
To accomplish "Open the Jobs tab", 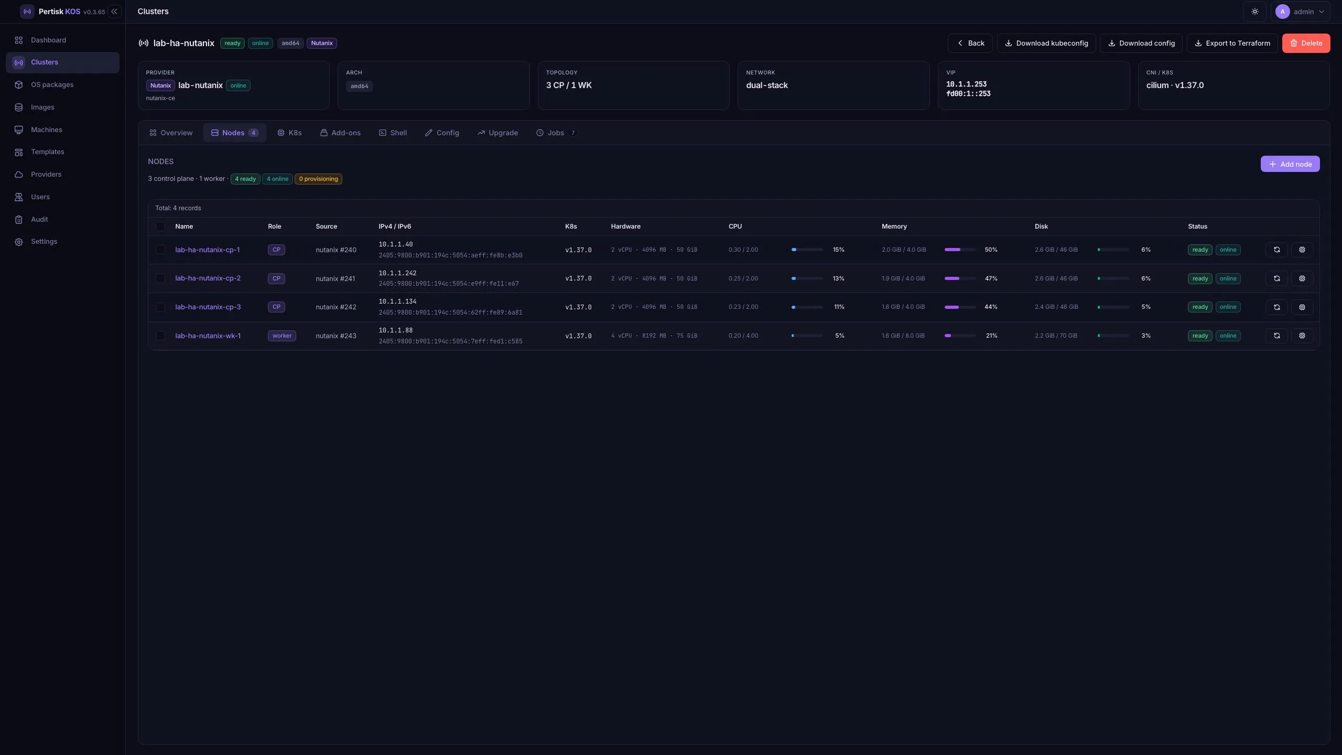I will 556,133.
